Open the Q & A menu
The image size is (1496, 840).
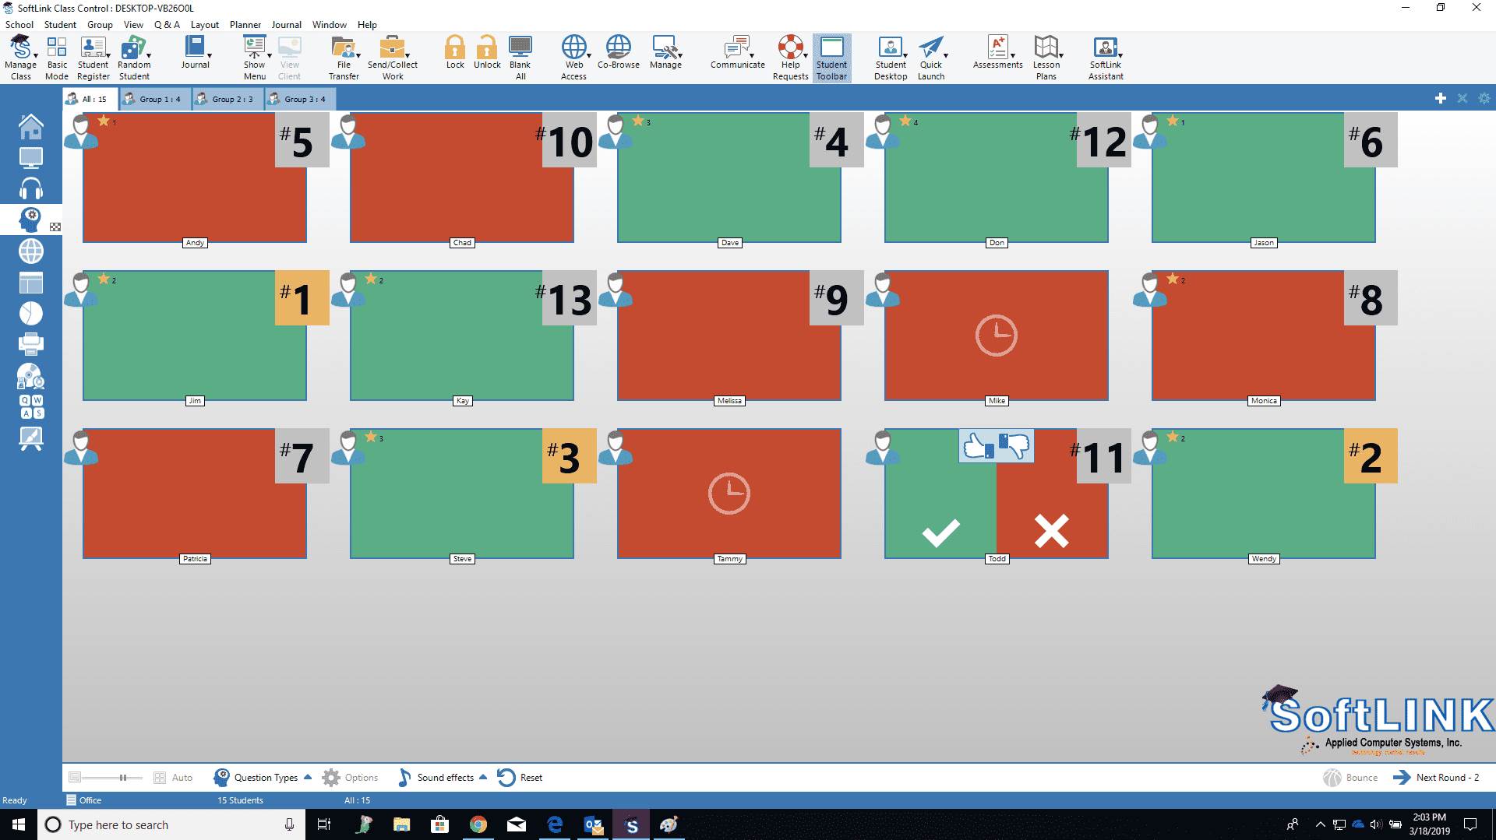(x=167, y=24)
